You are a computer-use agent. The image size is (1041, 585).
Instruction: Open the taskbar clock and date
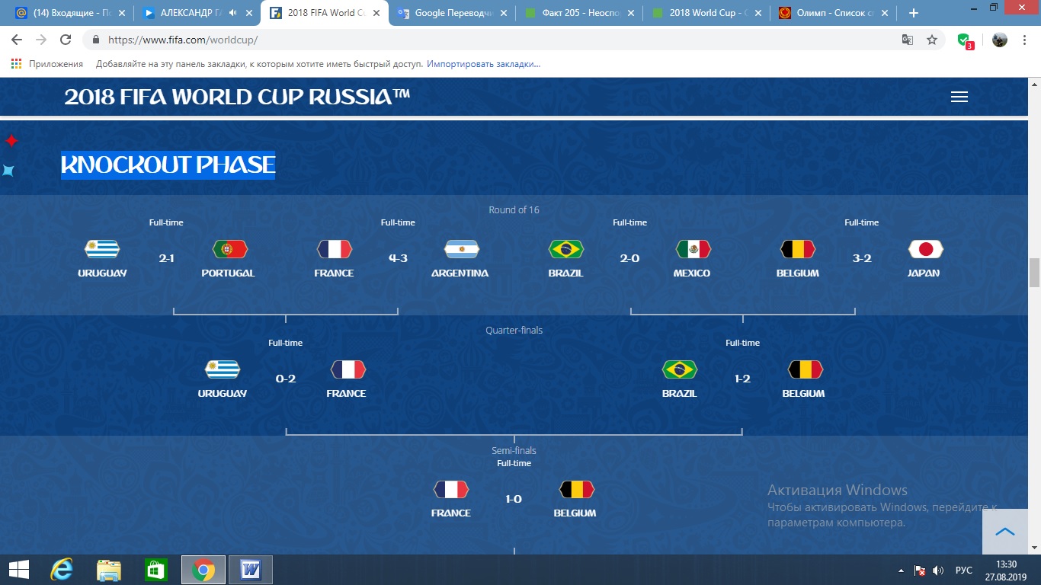(1006, 570)
